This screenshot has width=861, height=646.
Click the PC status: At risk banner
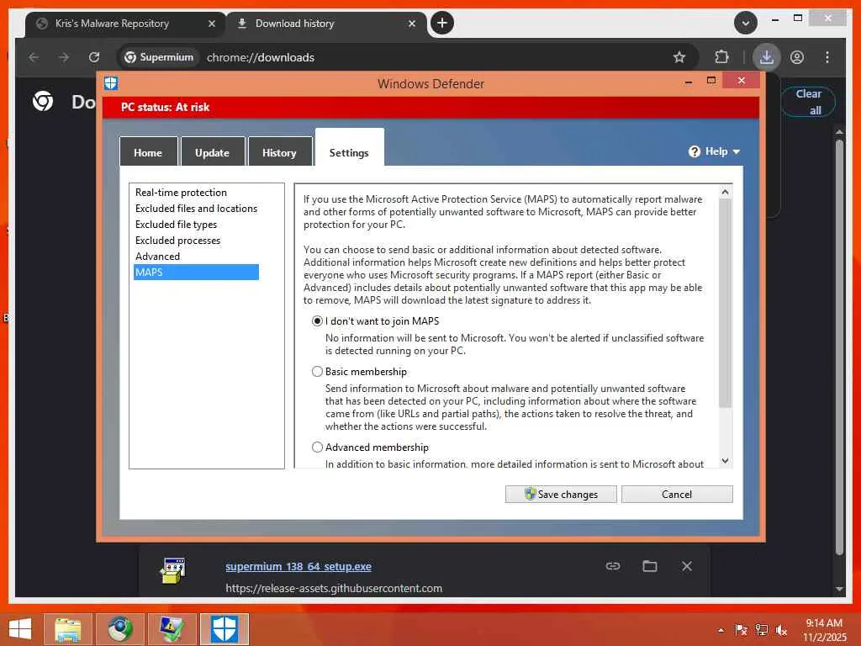430,107
